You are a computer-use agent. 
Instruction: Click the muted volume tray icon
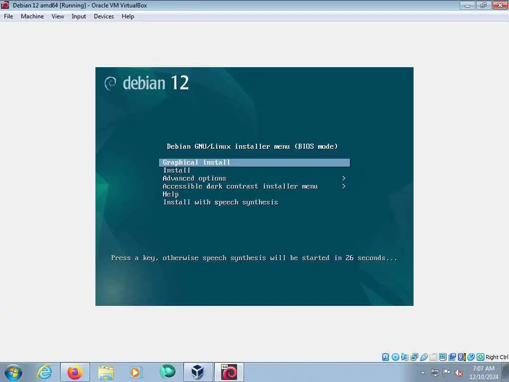[459, 373]
